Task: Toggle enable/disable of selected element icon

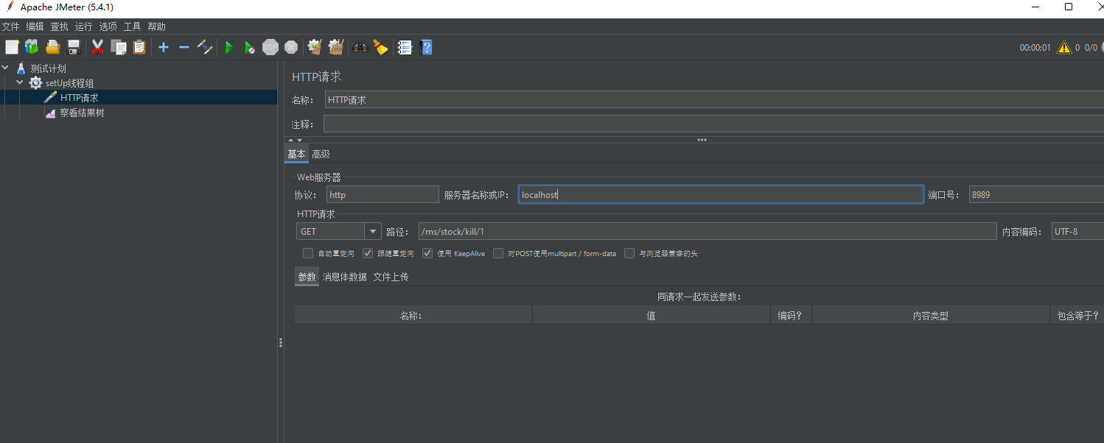Action: 205,47
